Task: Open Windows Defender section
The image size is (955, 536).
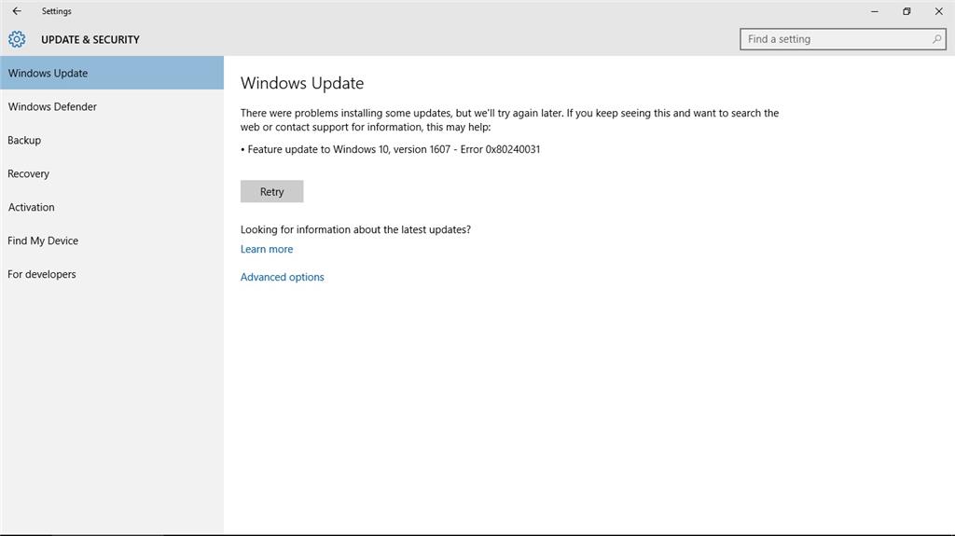Action: tap(112, 106)
